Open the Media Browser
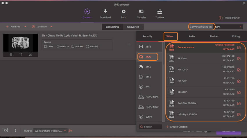This screenshot has height=138, width=247. (229, 18)
